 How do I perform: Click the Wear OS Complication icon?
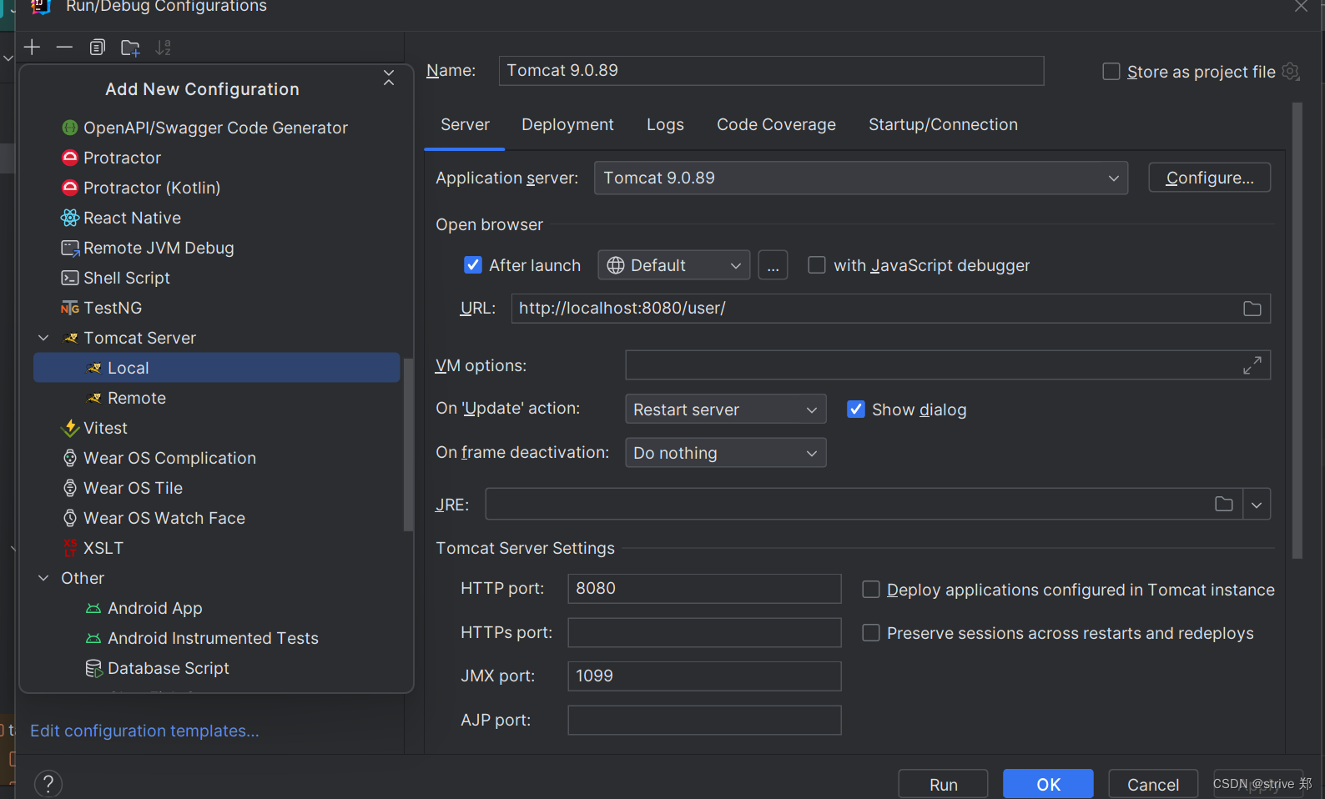[70, 458]
